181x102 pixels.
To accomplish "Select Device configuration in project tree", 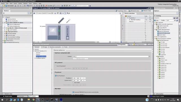I will pos(14,24).
